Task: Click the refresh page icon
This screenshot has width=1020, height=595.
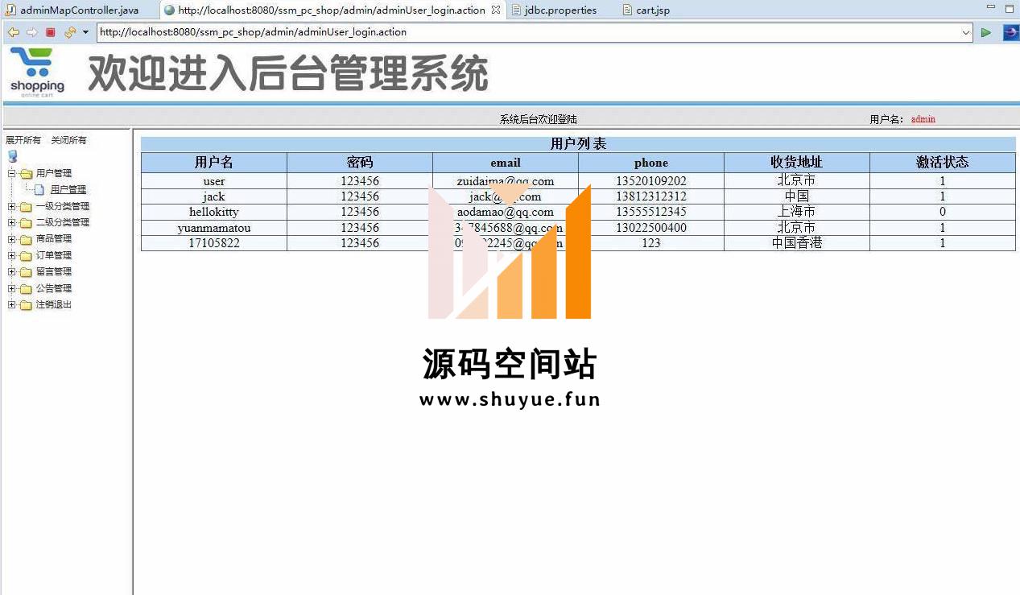Action: click(x=69, y=32)
